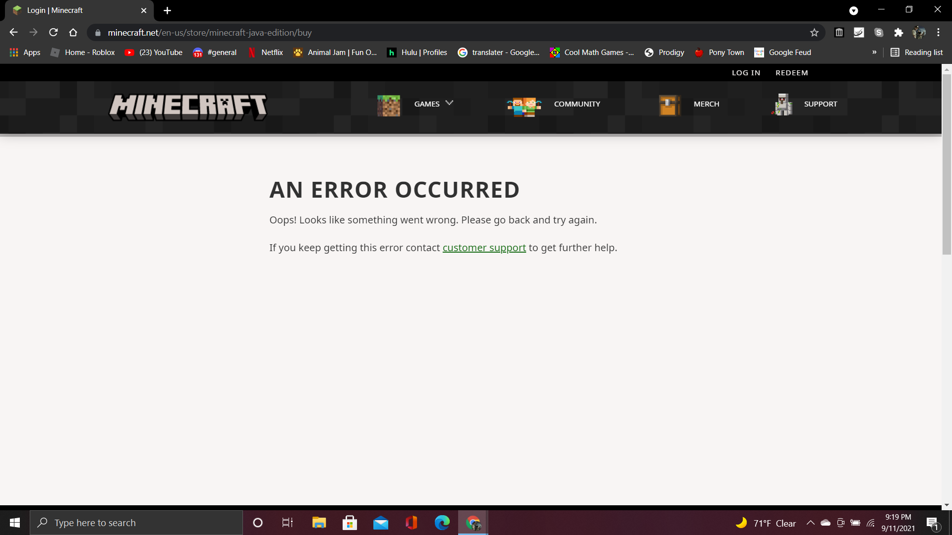The width and height of the screenshot is (952, 535).
Task: Open the Reading list panel
Action: coord(917,53)
